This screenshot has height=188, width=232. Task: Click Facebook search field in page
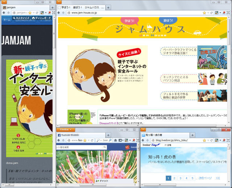[81, 147]
